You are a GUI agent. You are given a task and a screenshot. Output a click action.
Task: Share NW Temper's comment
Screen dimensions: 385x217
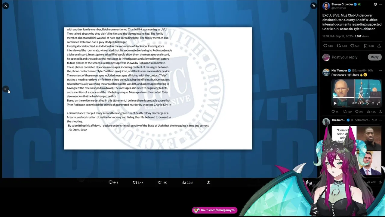coord(380,112)
